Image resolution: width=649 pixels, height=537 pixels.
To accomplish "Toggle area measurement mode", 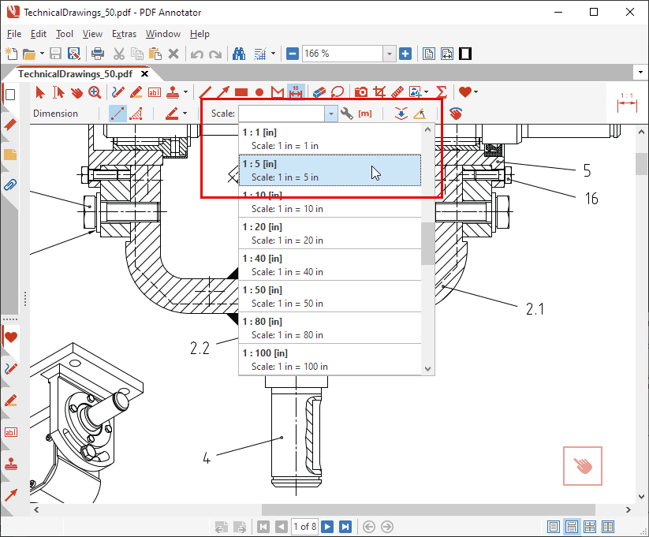I will click(x=136, y=114).
